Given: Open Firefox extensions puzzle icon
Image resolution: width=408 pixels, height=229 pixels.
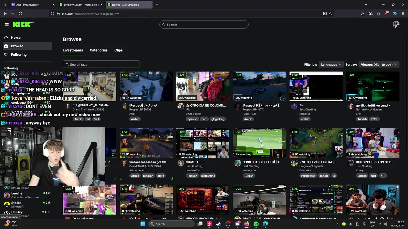Looking at the screenshot, I should (x=378, y=14).
